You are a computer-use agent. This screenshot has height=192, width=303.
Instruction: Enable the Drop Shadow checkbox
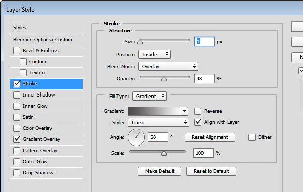(17, 173)
